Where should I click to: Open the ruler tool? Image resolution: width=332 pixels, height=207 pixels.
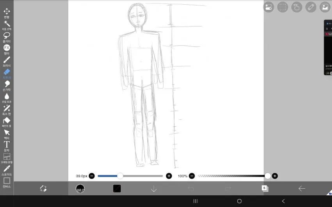pos(311,7)
